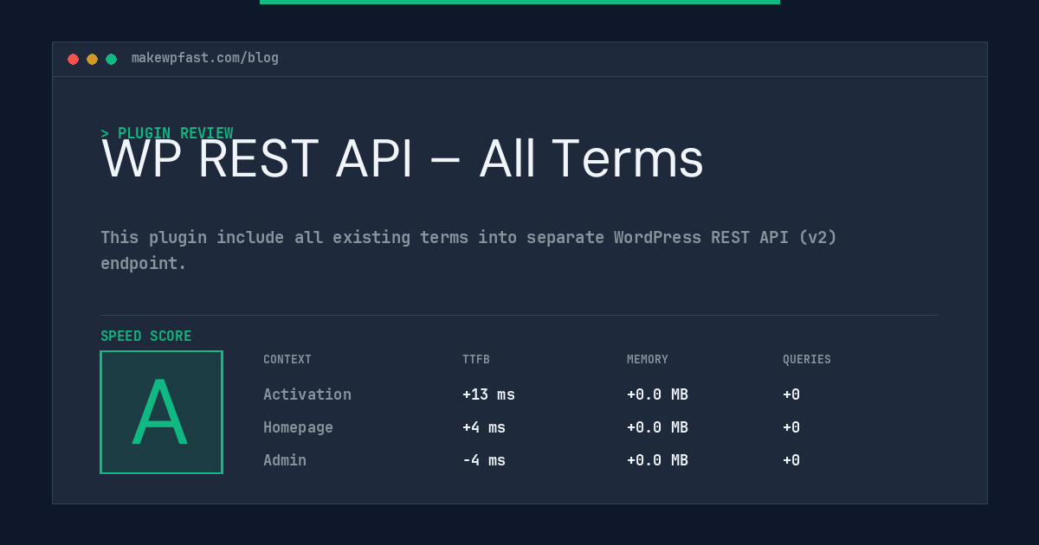
Task: Click the makewpfast.com/blog address text
Action: pyautogui.click(x=205, y=58)
